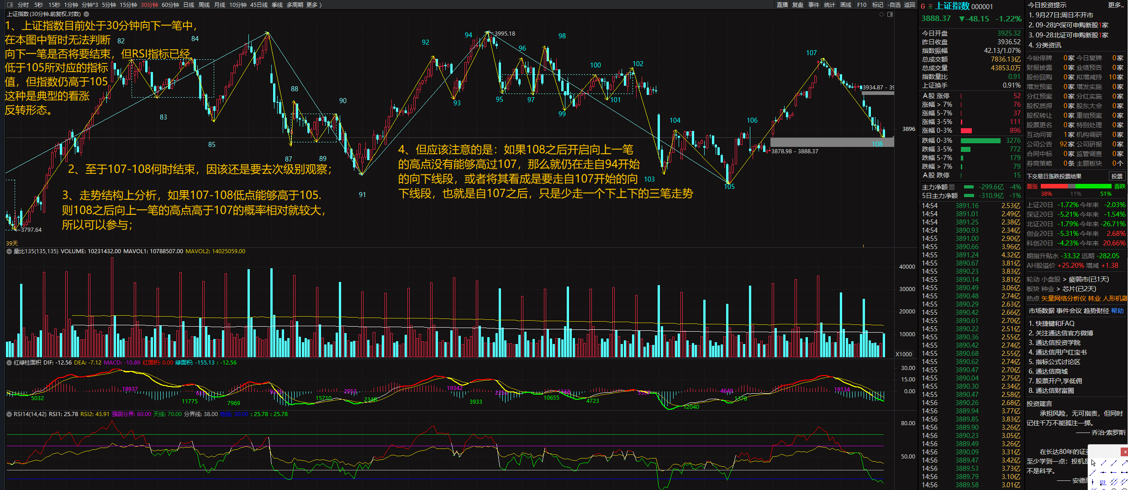Expand more periods with 更多 arrow
Screen dimensions: 1128x490
point(314,5)
